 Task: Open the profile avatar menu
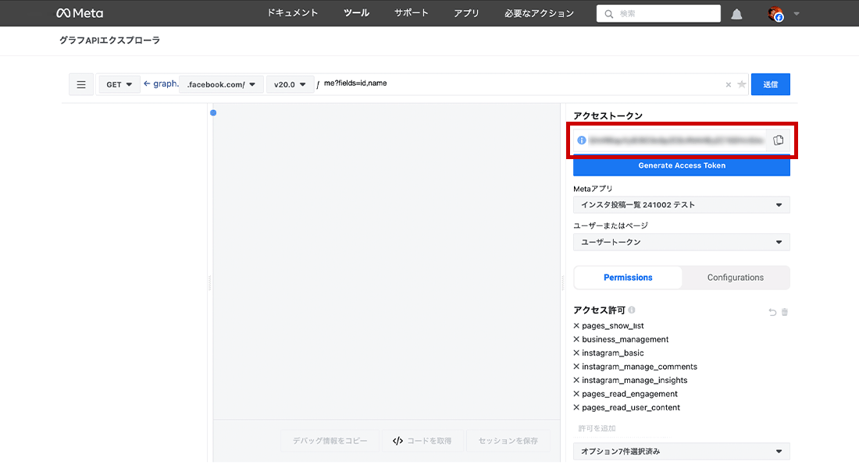775,14
